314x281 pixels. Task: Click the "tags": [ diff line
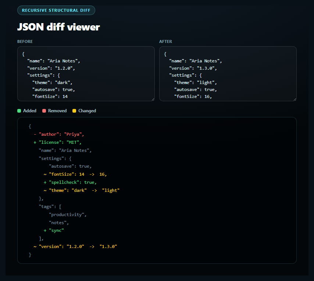click(x=50, y=207)
